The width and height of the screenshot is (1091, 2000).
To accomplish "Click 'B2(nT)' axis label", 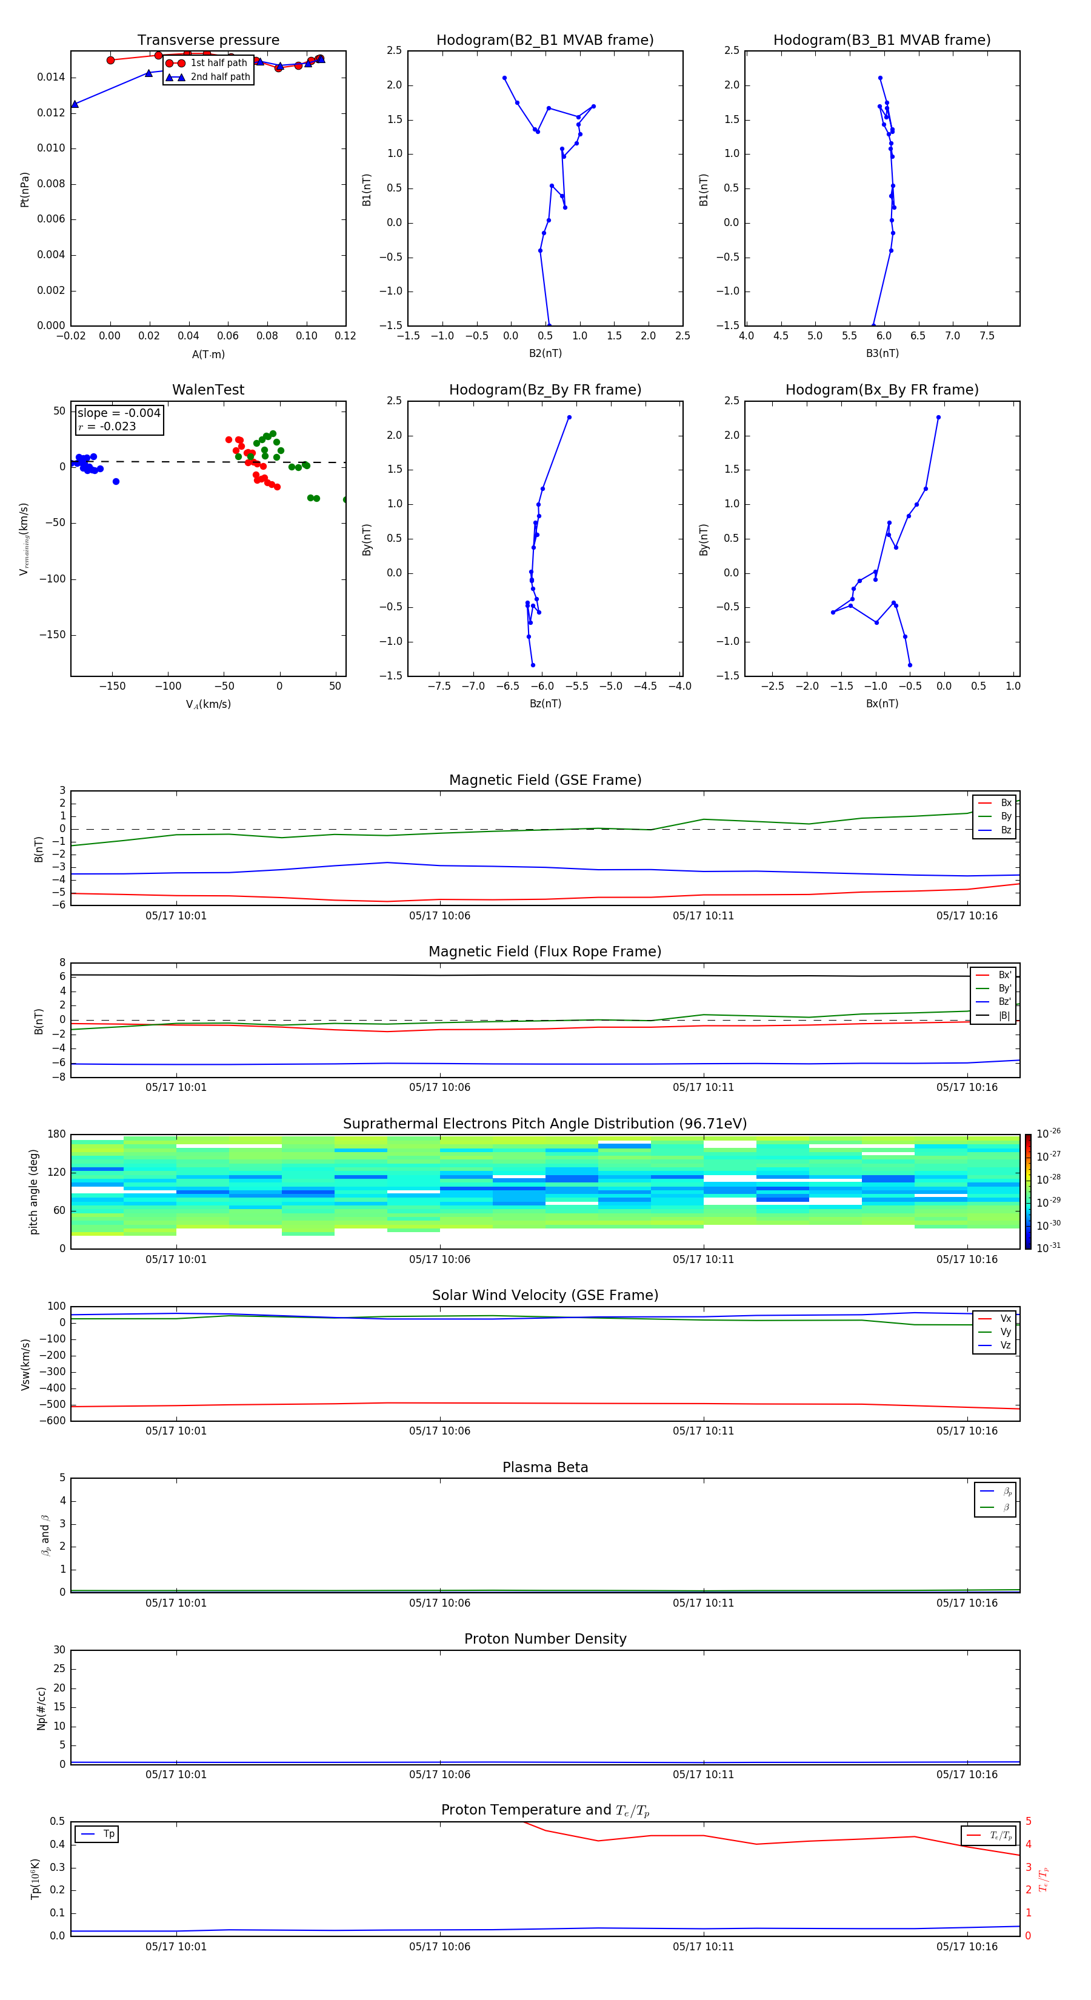I will tap(545, 353).
